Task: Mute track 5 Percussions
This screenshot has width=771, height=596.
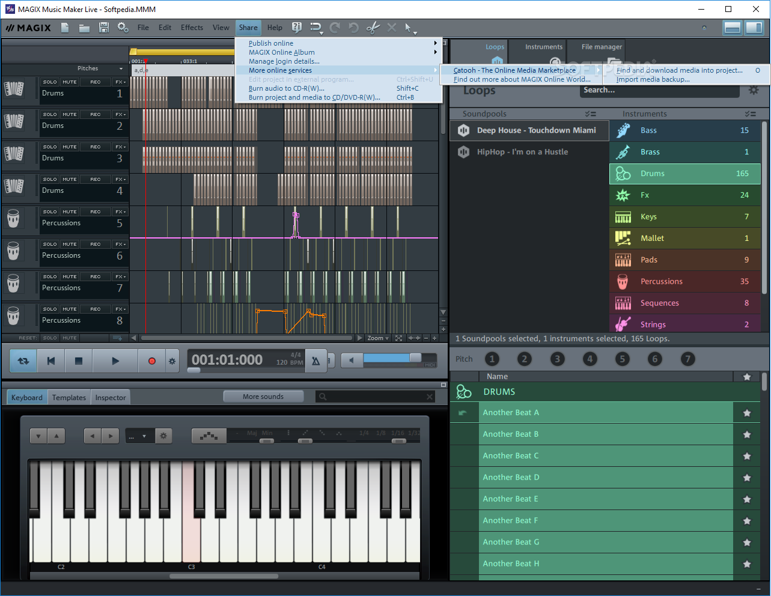Action: [70, 212]
